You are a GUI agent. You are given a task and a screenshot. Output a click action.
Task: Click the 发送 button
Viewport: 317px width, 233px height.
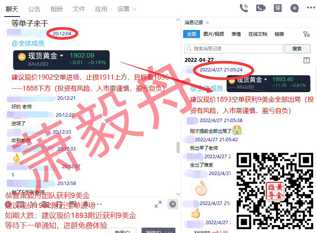coord(152,231)
